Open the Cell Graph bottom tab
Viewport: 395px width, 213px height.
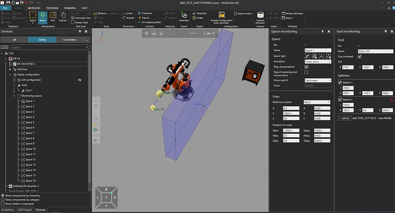pos(25,210)
